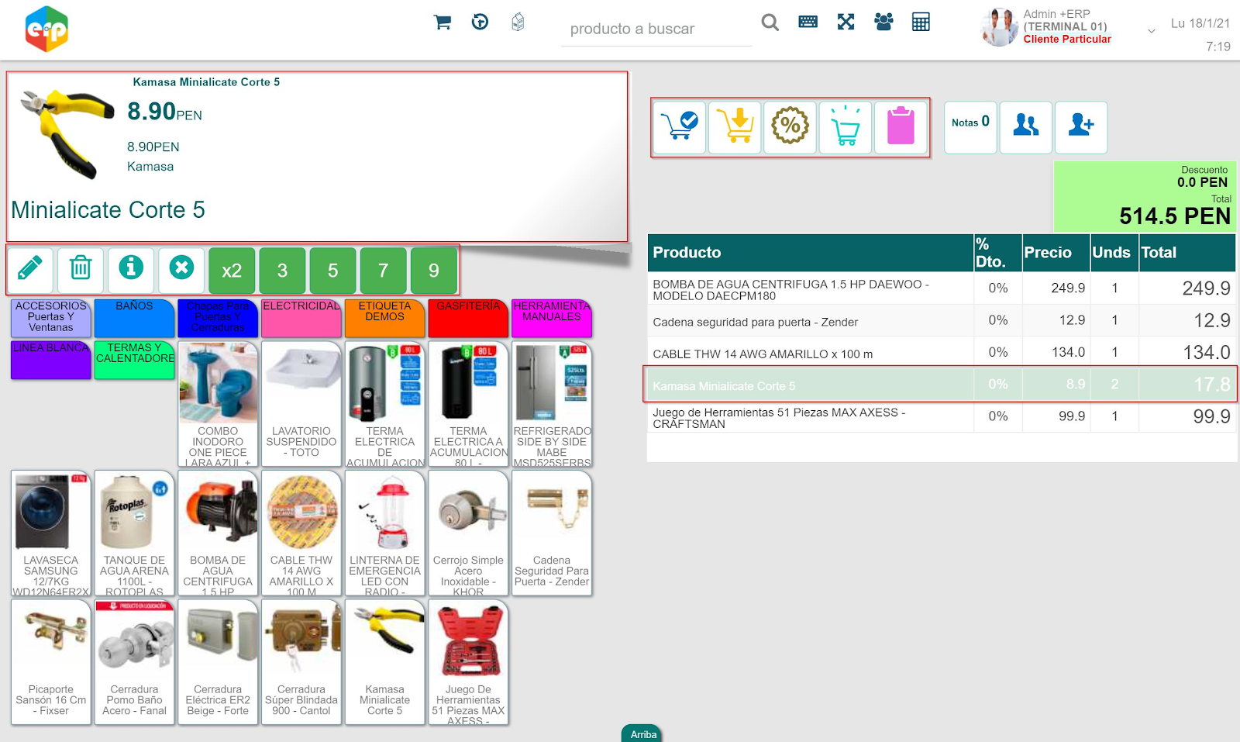This screenshot has width=1240, height=742.
Task: Set quantity with the 9 button
Action: (x=433, y=270)
